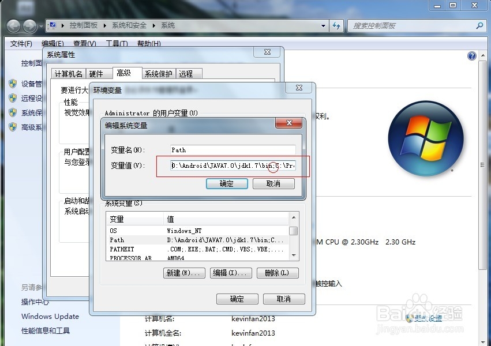Click the 系统 breadcrumb segment
This screenshot has height=346, width=491.
click(x=168, y=25)
